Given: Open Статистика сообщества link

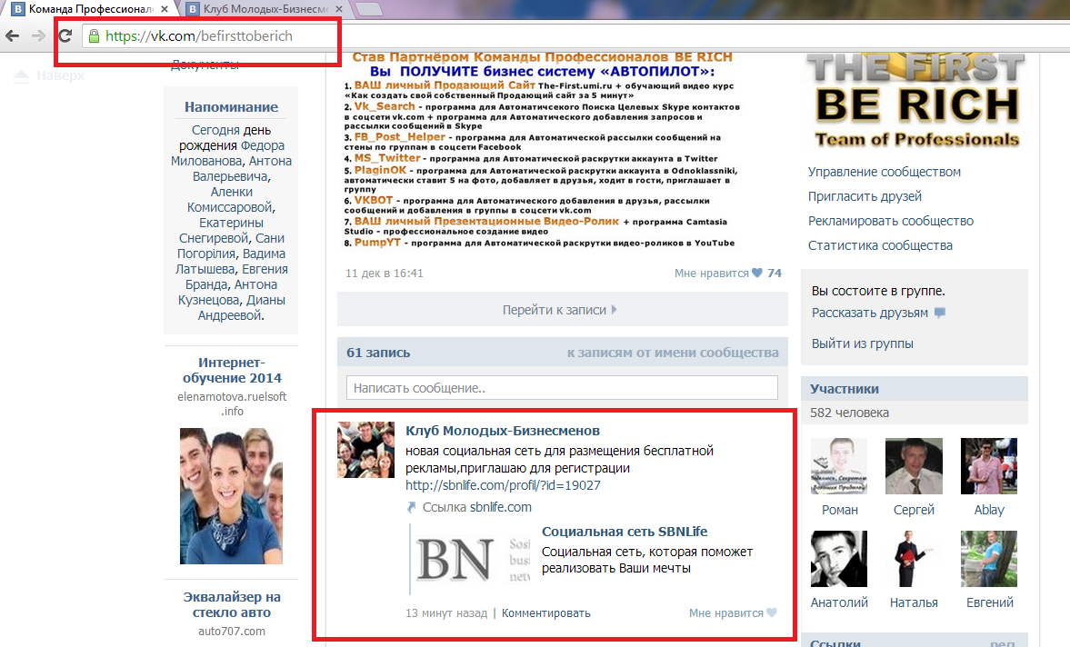Looking at the screenshot, I should coord(880,245).
